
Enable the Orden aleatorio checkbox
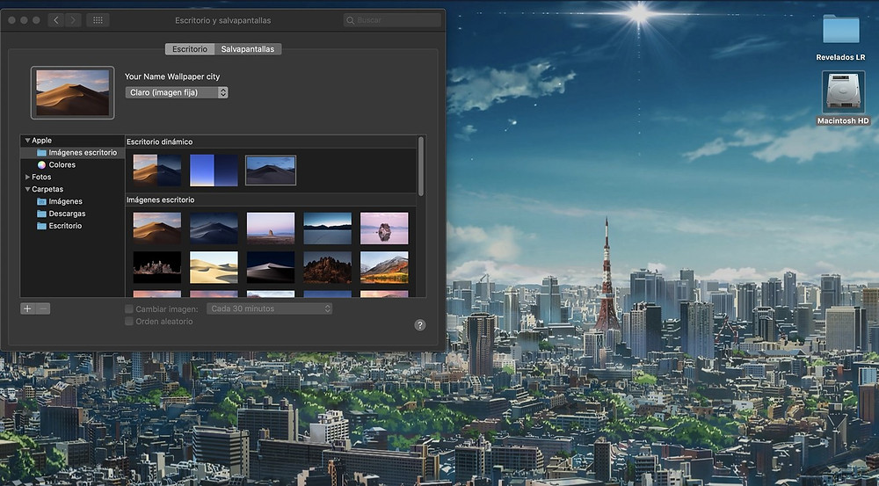129,321
